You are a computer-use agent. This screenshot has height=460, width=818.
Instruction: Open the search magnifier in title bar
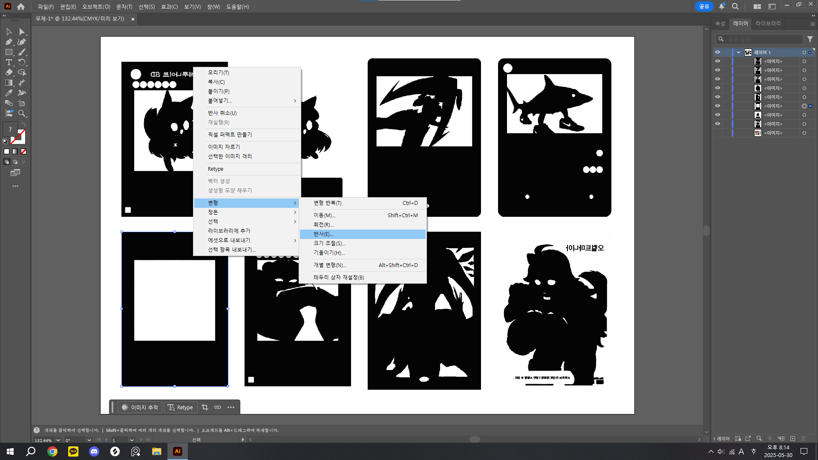[735, 6]
